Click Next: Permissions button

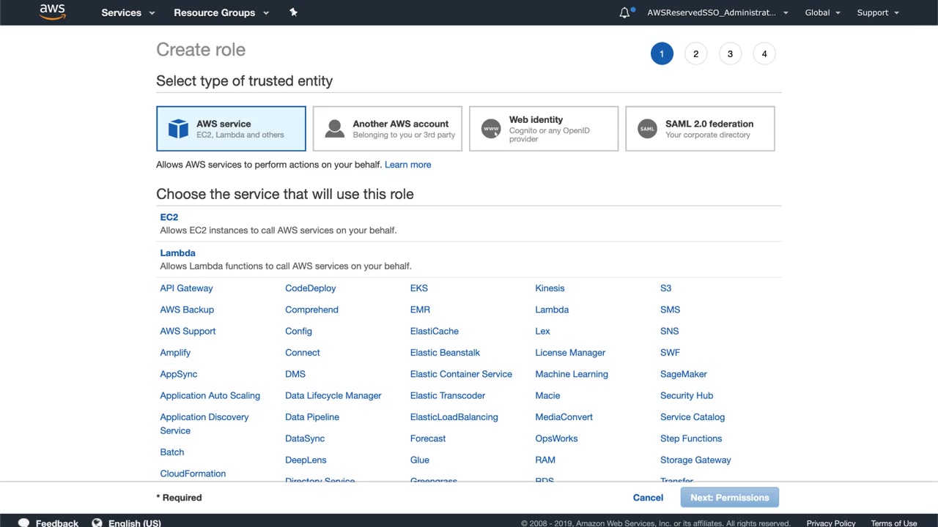[x=729, y=498]
